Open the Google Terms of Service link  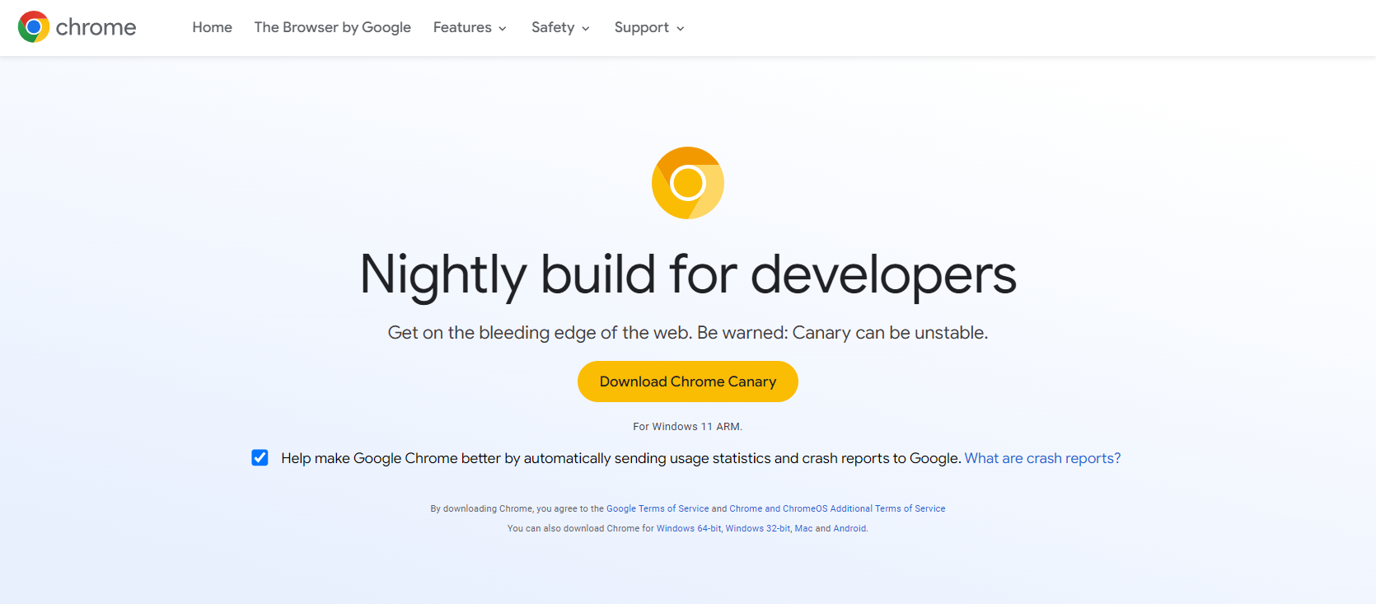point(657,508)
